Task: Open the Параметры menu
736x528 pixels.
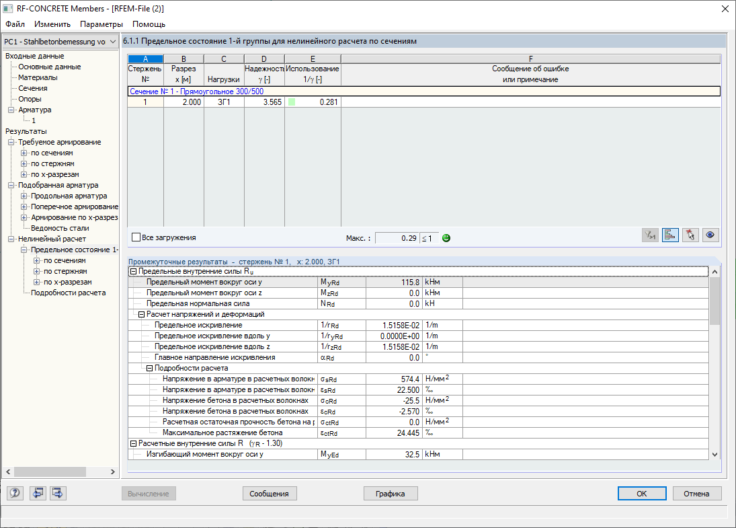Action: click(x=101, y=24)
